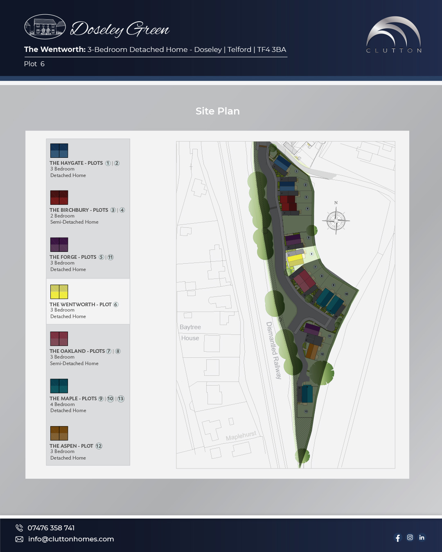Click the telephone handset icon
The image size is (442, 552).
pos(19,528)
